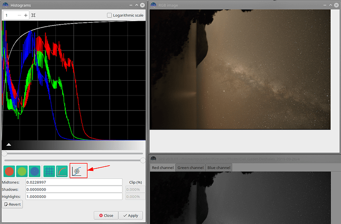Screen dimensions: 341x224
Task: Toggle the blue channel histogram button
Action: tap(35, 171)
